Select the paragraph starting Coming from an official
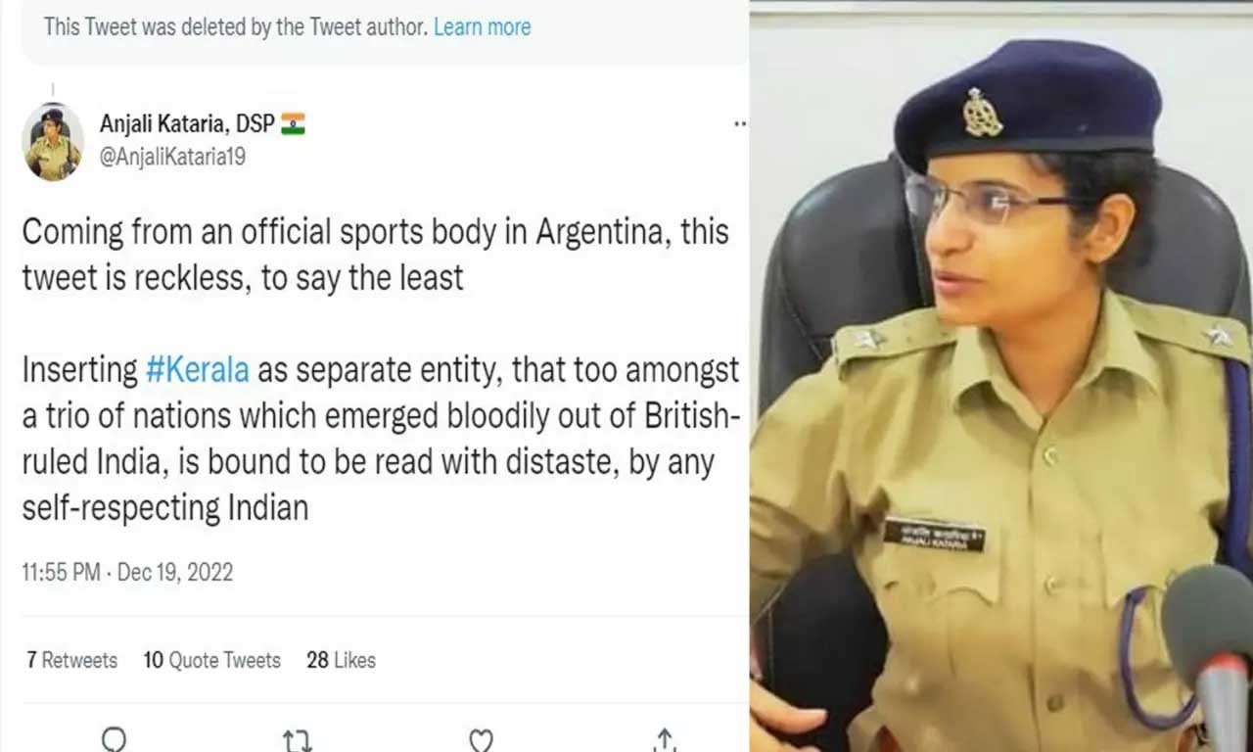 tap(375, 256)
